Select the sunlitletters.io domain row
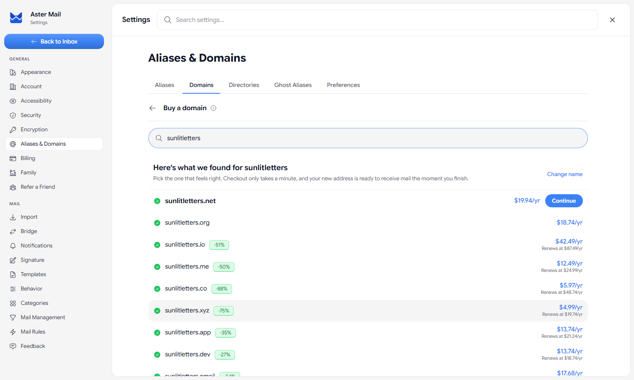The height and width of the screenshot is (380, 634). (368, 244)
